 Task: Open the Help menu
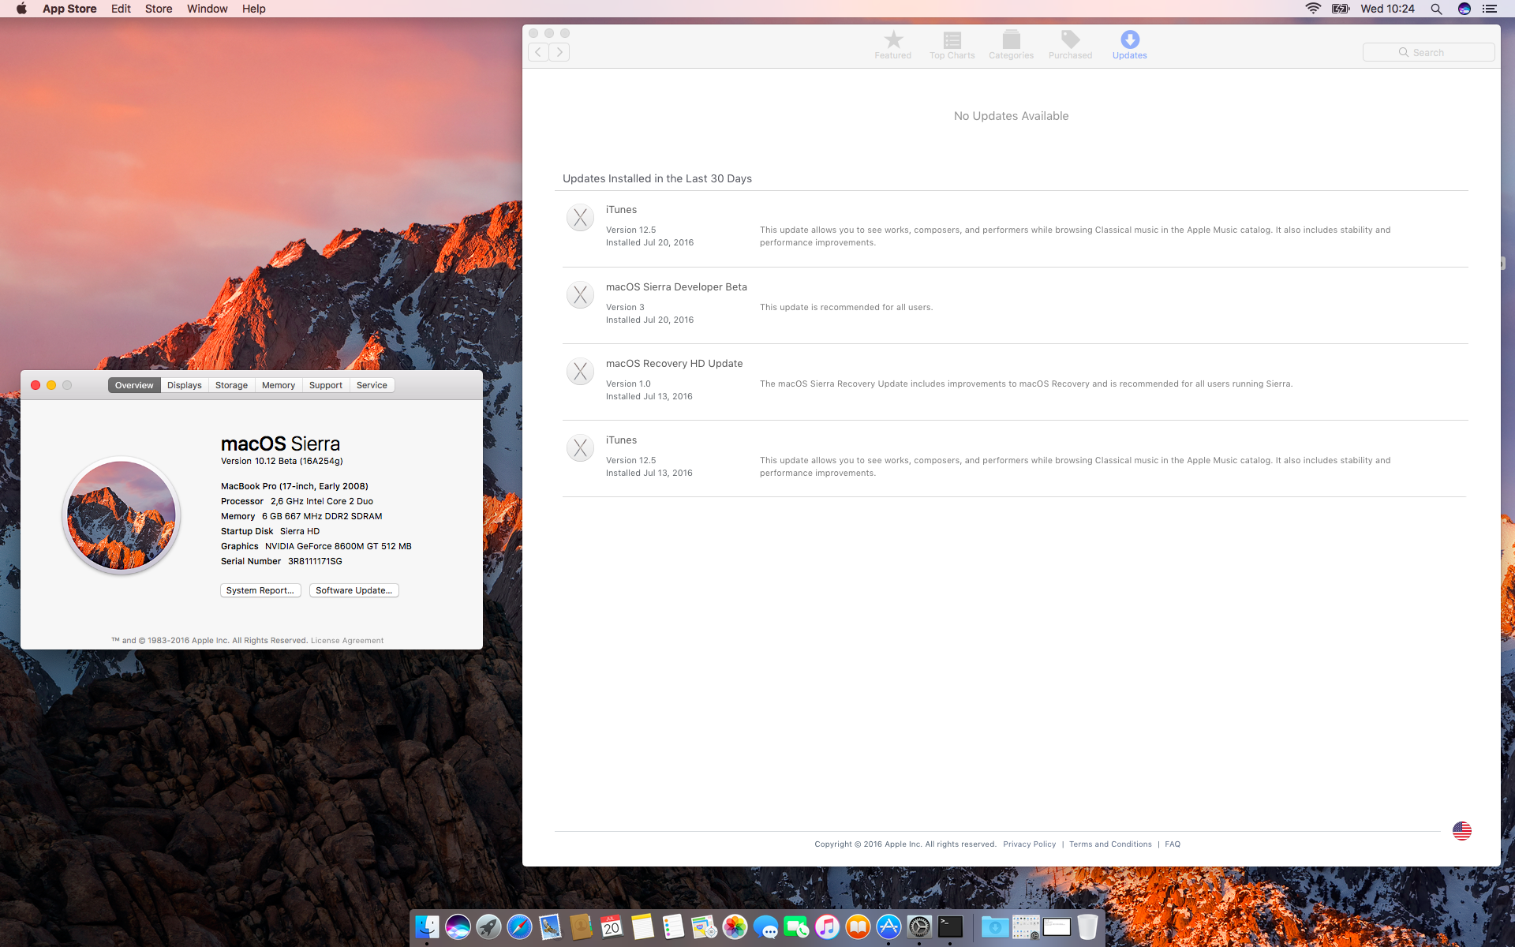[x=253, y=9]
